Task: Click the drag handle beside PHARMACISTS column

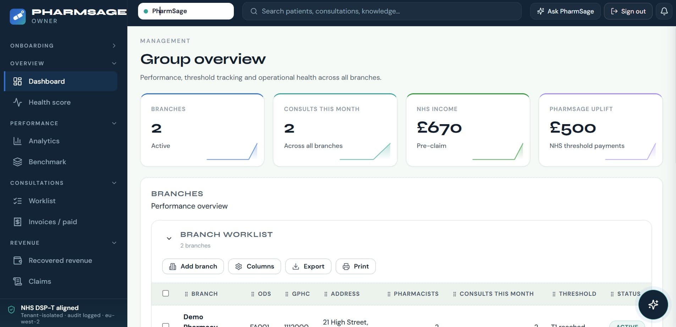Action: (389, 294)
